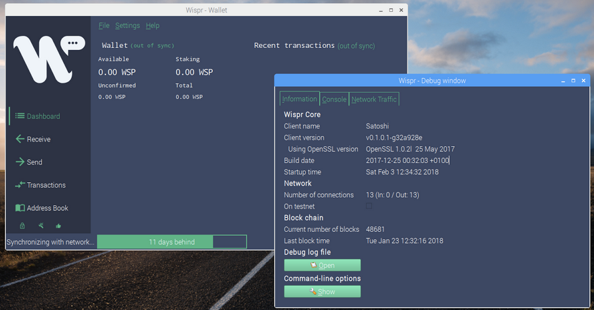
Task: Select connections count 13 (In: 0 / Out: 13)
Action: click(x=392, y=195)
